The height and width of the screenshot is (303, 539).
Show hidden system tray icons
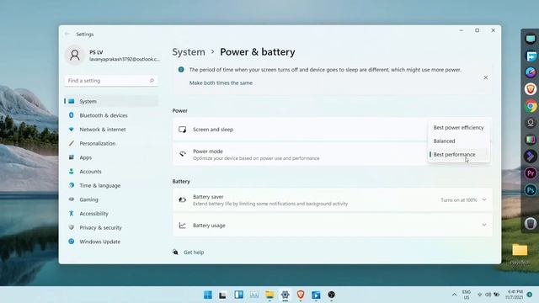click(x=454, y=295)
